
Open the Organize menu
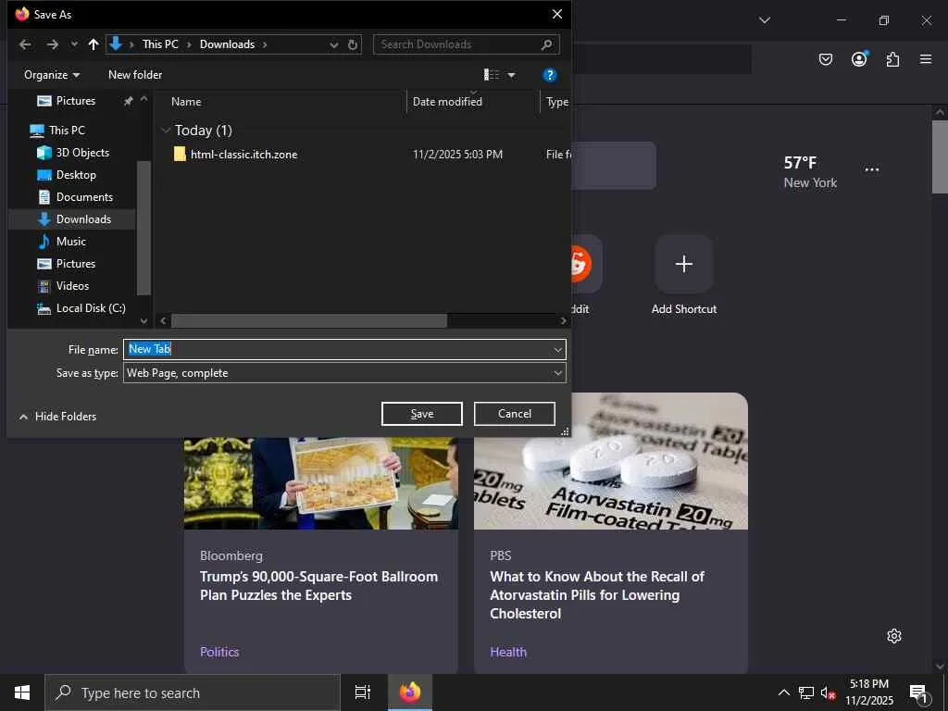coord(52,75)
